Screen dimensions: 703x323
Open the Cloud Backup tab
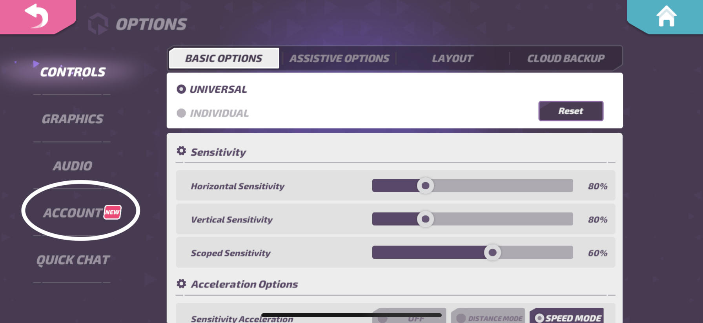pos(566,58)
